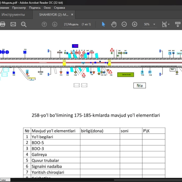Screen dimensions: 182x182
Task: Zoom out with minus button
Action: point(124,24)
